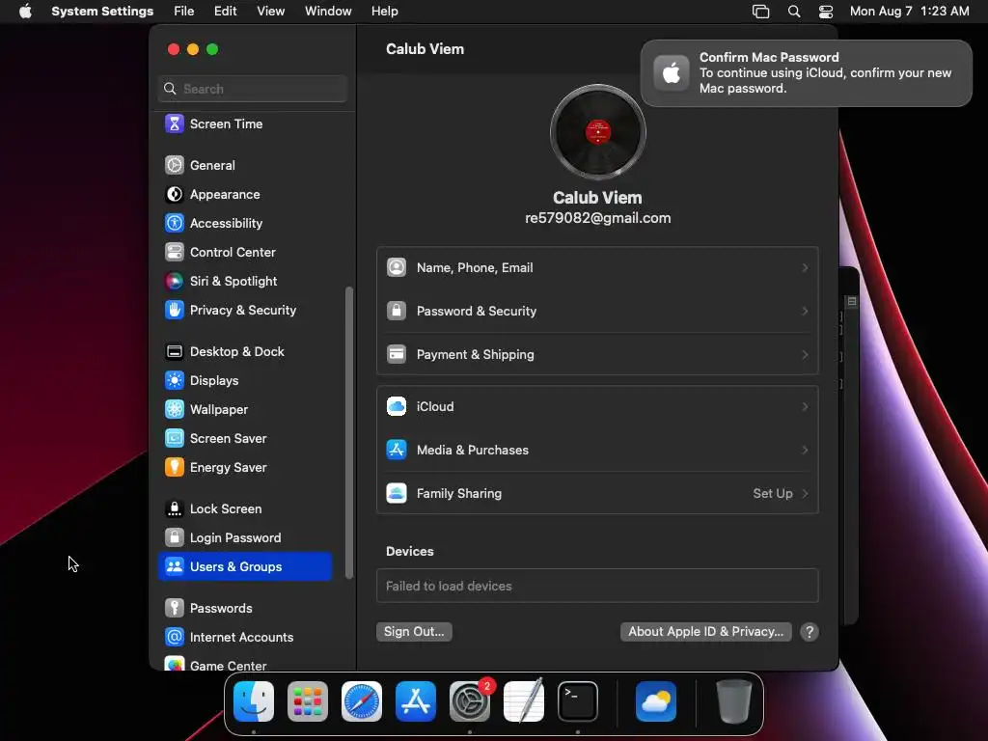988x741 pixels.
Task: Open App Store from the Dock
Action: pyautogui.click(x=416, y=701)
